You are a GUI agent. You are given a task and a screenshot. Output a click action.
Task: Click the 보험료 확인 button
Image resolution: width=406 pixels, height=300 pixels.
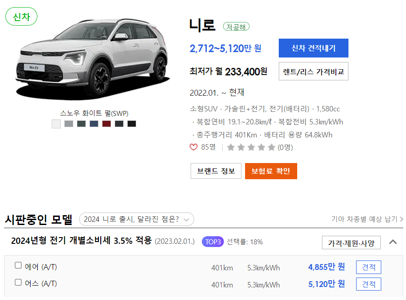271,171
